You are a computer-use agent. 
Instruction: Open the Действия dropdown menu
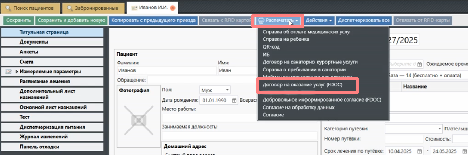[319, 20]
